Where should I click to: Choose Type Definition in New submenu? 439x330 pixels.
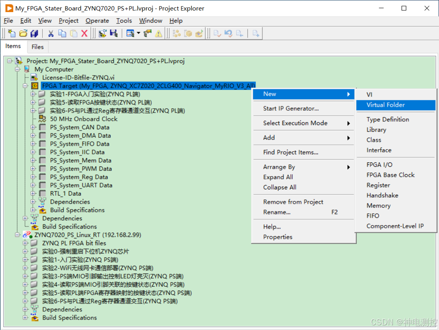pyautogui.click(x=396, y=120)
